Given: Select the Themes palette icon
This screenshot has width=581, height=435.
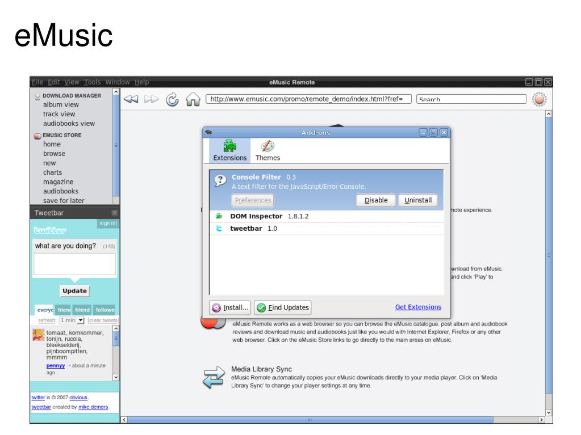Looking at the screenshot, I should coord(267,146).
